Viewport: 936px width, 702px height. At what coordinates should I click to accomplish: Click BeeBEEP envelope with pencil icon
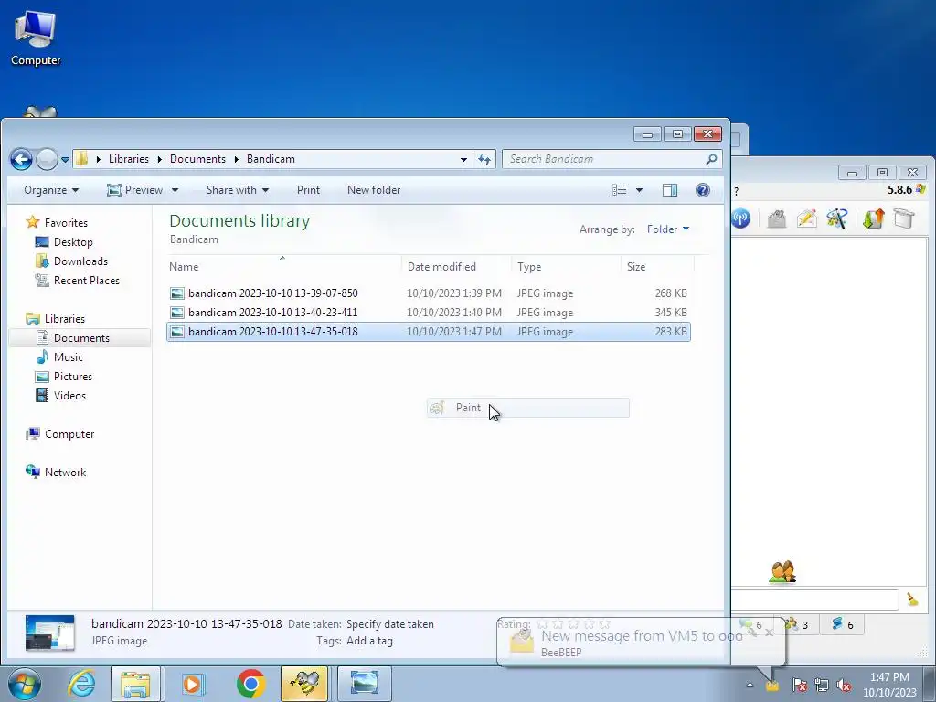click(806, 218)
